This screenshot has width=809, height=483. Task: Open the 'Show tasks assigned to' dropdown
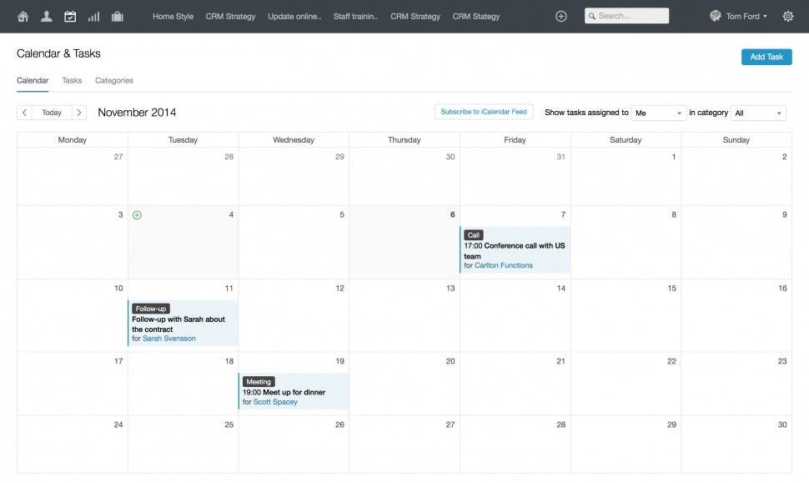click(658, 113)
